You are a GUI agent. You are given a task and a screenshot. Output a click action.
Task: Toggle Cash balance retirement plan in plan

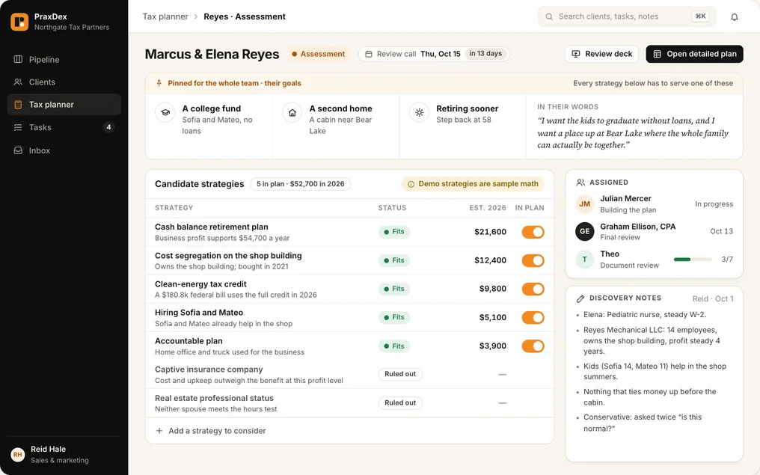tap(533, 232)
